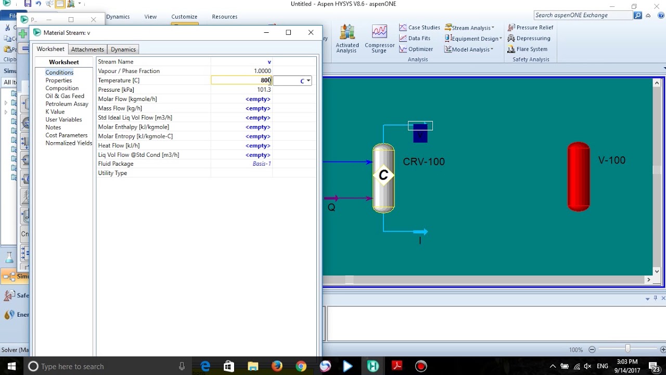Open the Activated Analysis tool
666x375 pixels.
347,39
